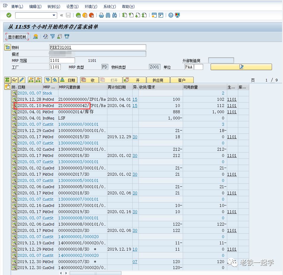Open the 环境(V) menu
Screen dimensions: 283x275
91,7
